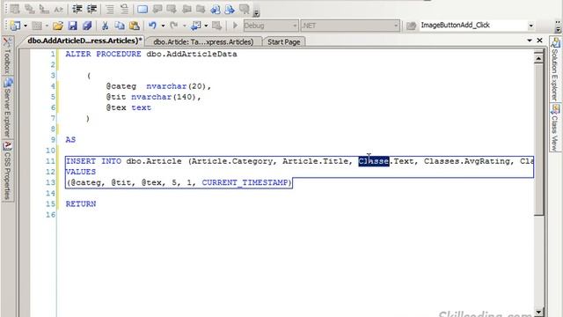Viewport: 563px width, 317px height.
Task: Click the Uncomment Lines icon
Action: (x=124, y=9)
